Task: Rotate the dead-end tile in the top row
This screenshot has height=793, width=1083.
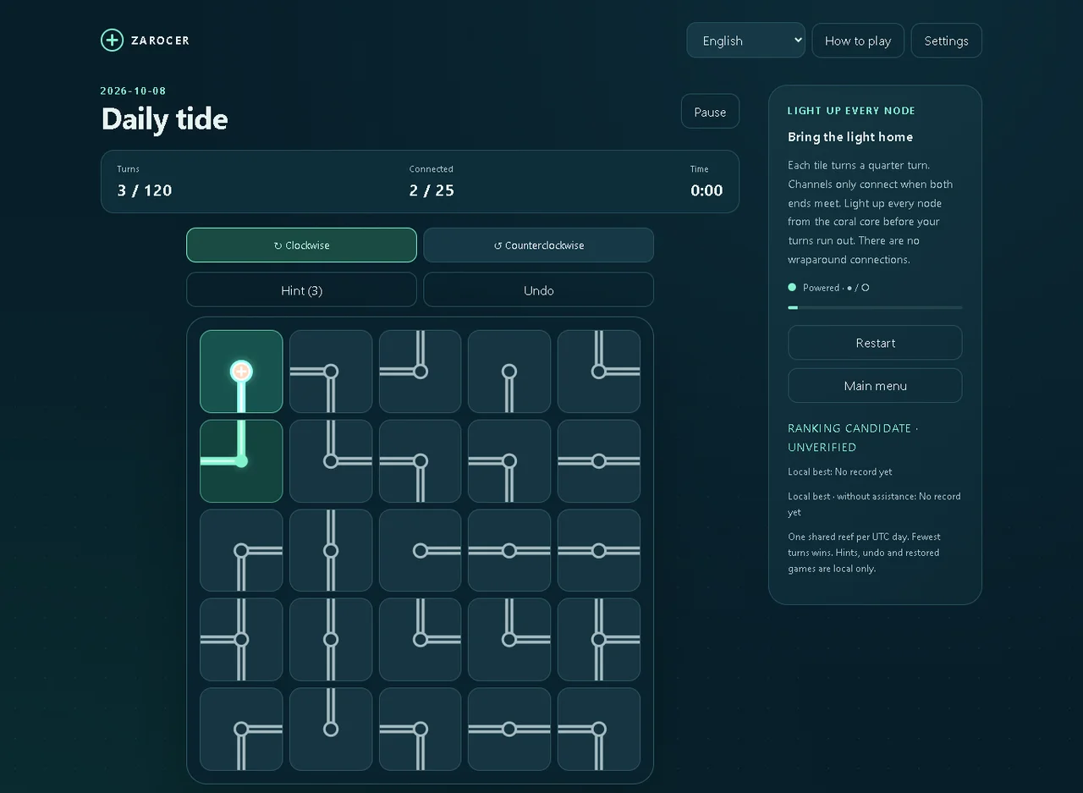Action: coord(509,372)
